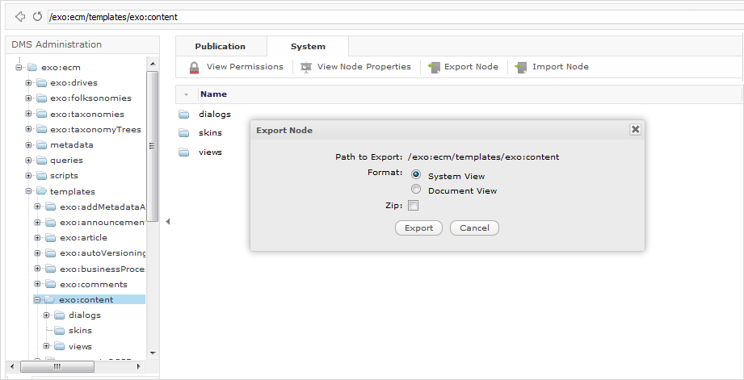This screenshot has height=380, width=744.
Task: Click View Permissions toolbar label
Action: tap(245, 67)
